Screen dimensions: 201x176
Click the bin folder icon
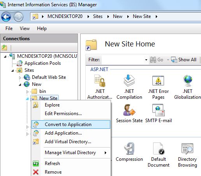(x=34, y=91)
